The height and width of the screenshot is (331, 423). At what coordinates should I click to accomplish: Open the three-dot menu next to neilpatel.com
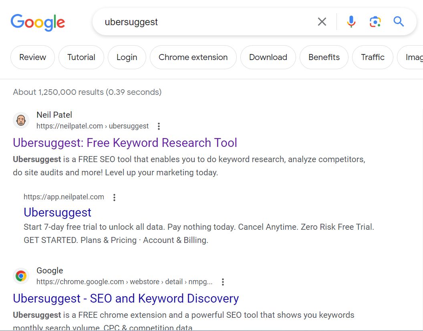point(159,126)
